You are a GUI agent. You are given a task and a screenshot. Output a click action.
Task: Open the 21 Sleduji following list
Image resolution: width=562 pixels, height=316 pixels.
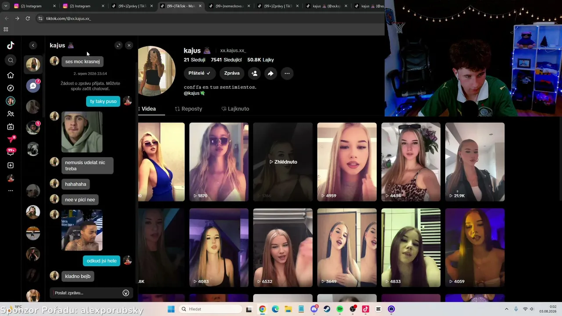pyautogui.click(x=195, y=60)
